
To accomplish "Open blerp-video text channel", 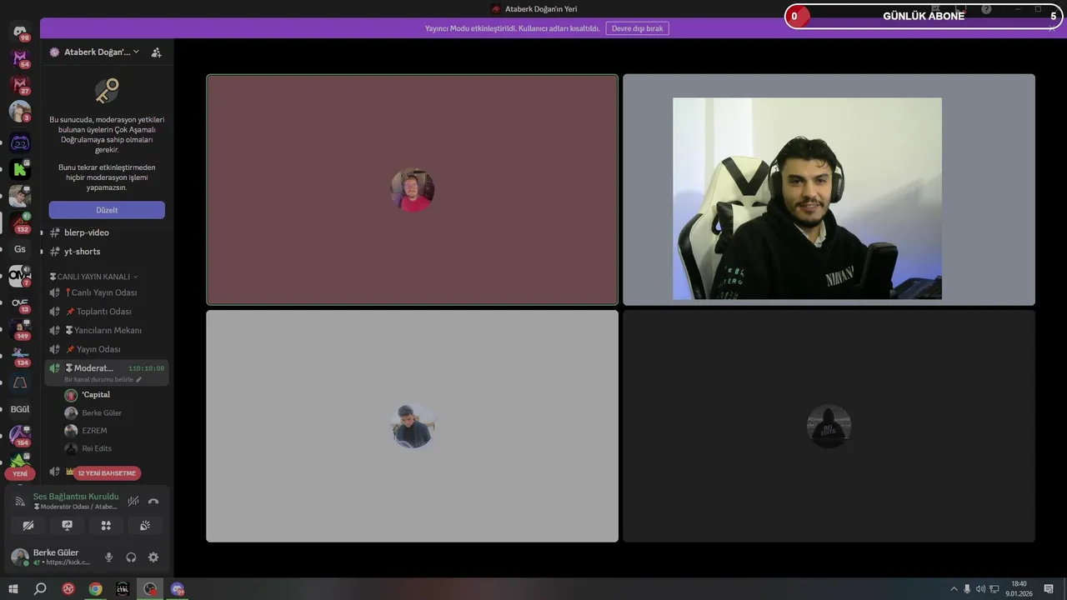I will [x=107, y=232].
